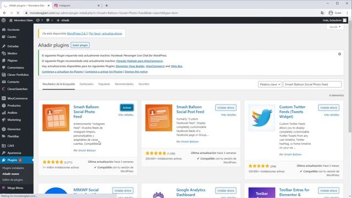Screen dimensions: 352x198
Task: Switch to Recomendados tab
Action: tap(124, 84)
